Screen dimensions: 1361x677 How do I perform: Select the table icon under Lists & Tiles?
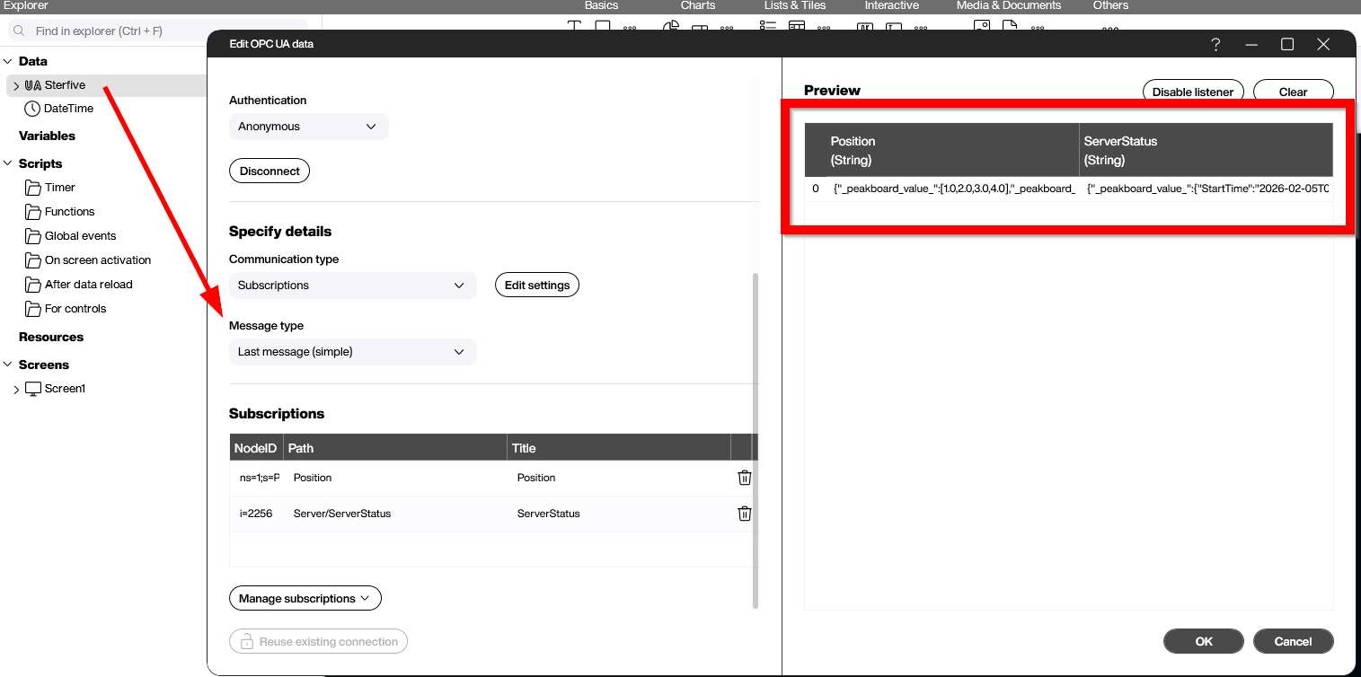[796, 27]
